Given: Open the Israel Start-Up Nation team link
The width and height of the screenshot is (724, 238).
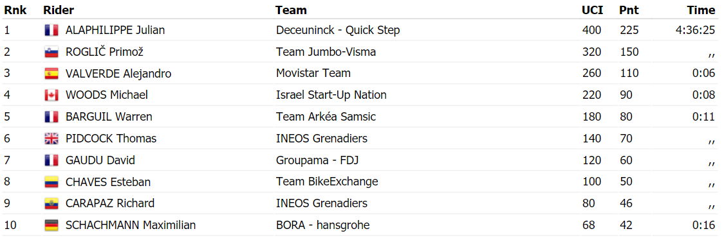Looking at the screenshot, I should coord(331,96).
